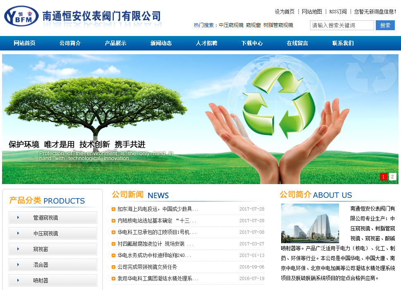Click the arrow icon beside 混合器
Viewport: 401px width, 290px height.
coord(18,265)
